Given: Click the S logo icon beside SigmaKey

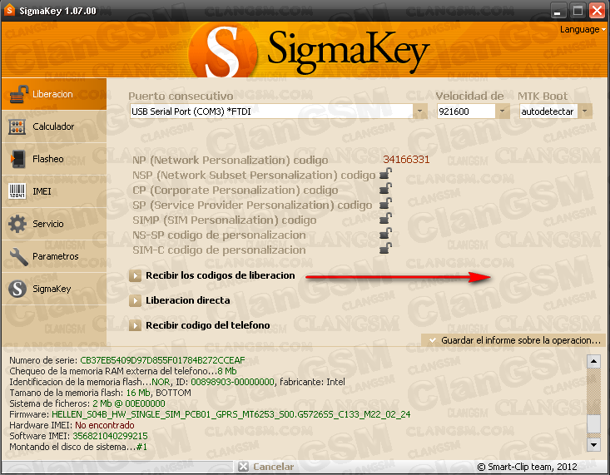Looking at the screenshot, I should (17, 289).
